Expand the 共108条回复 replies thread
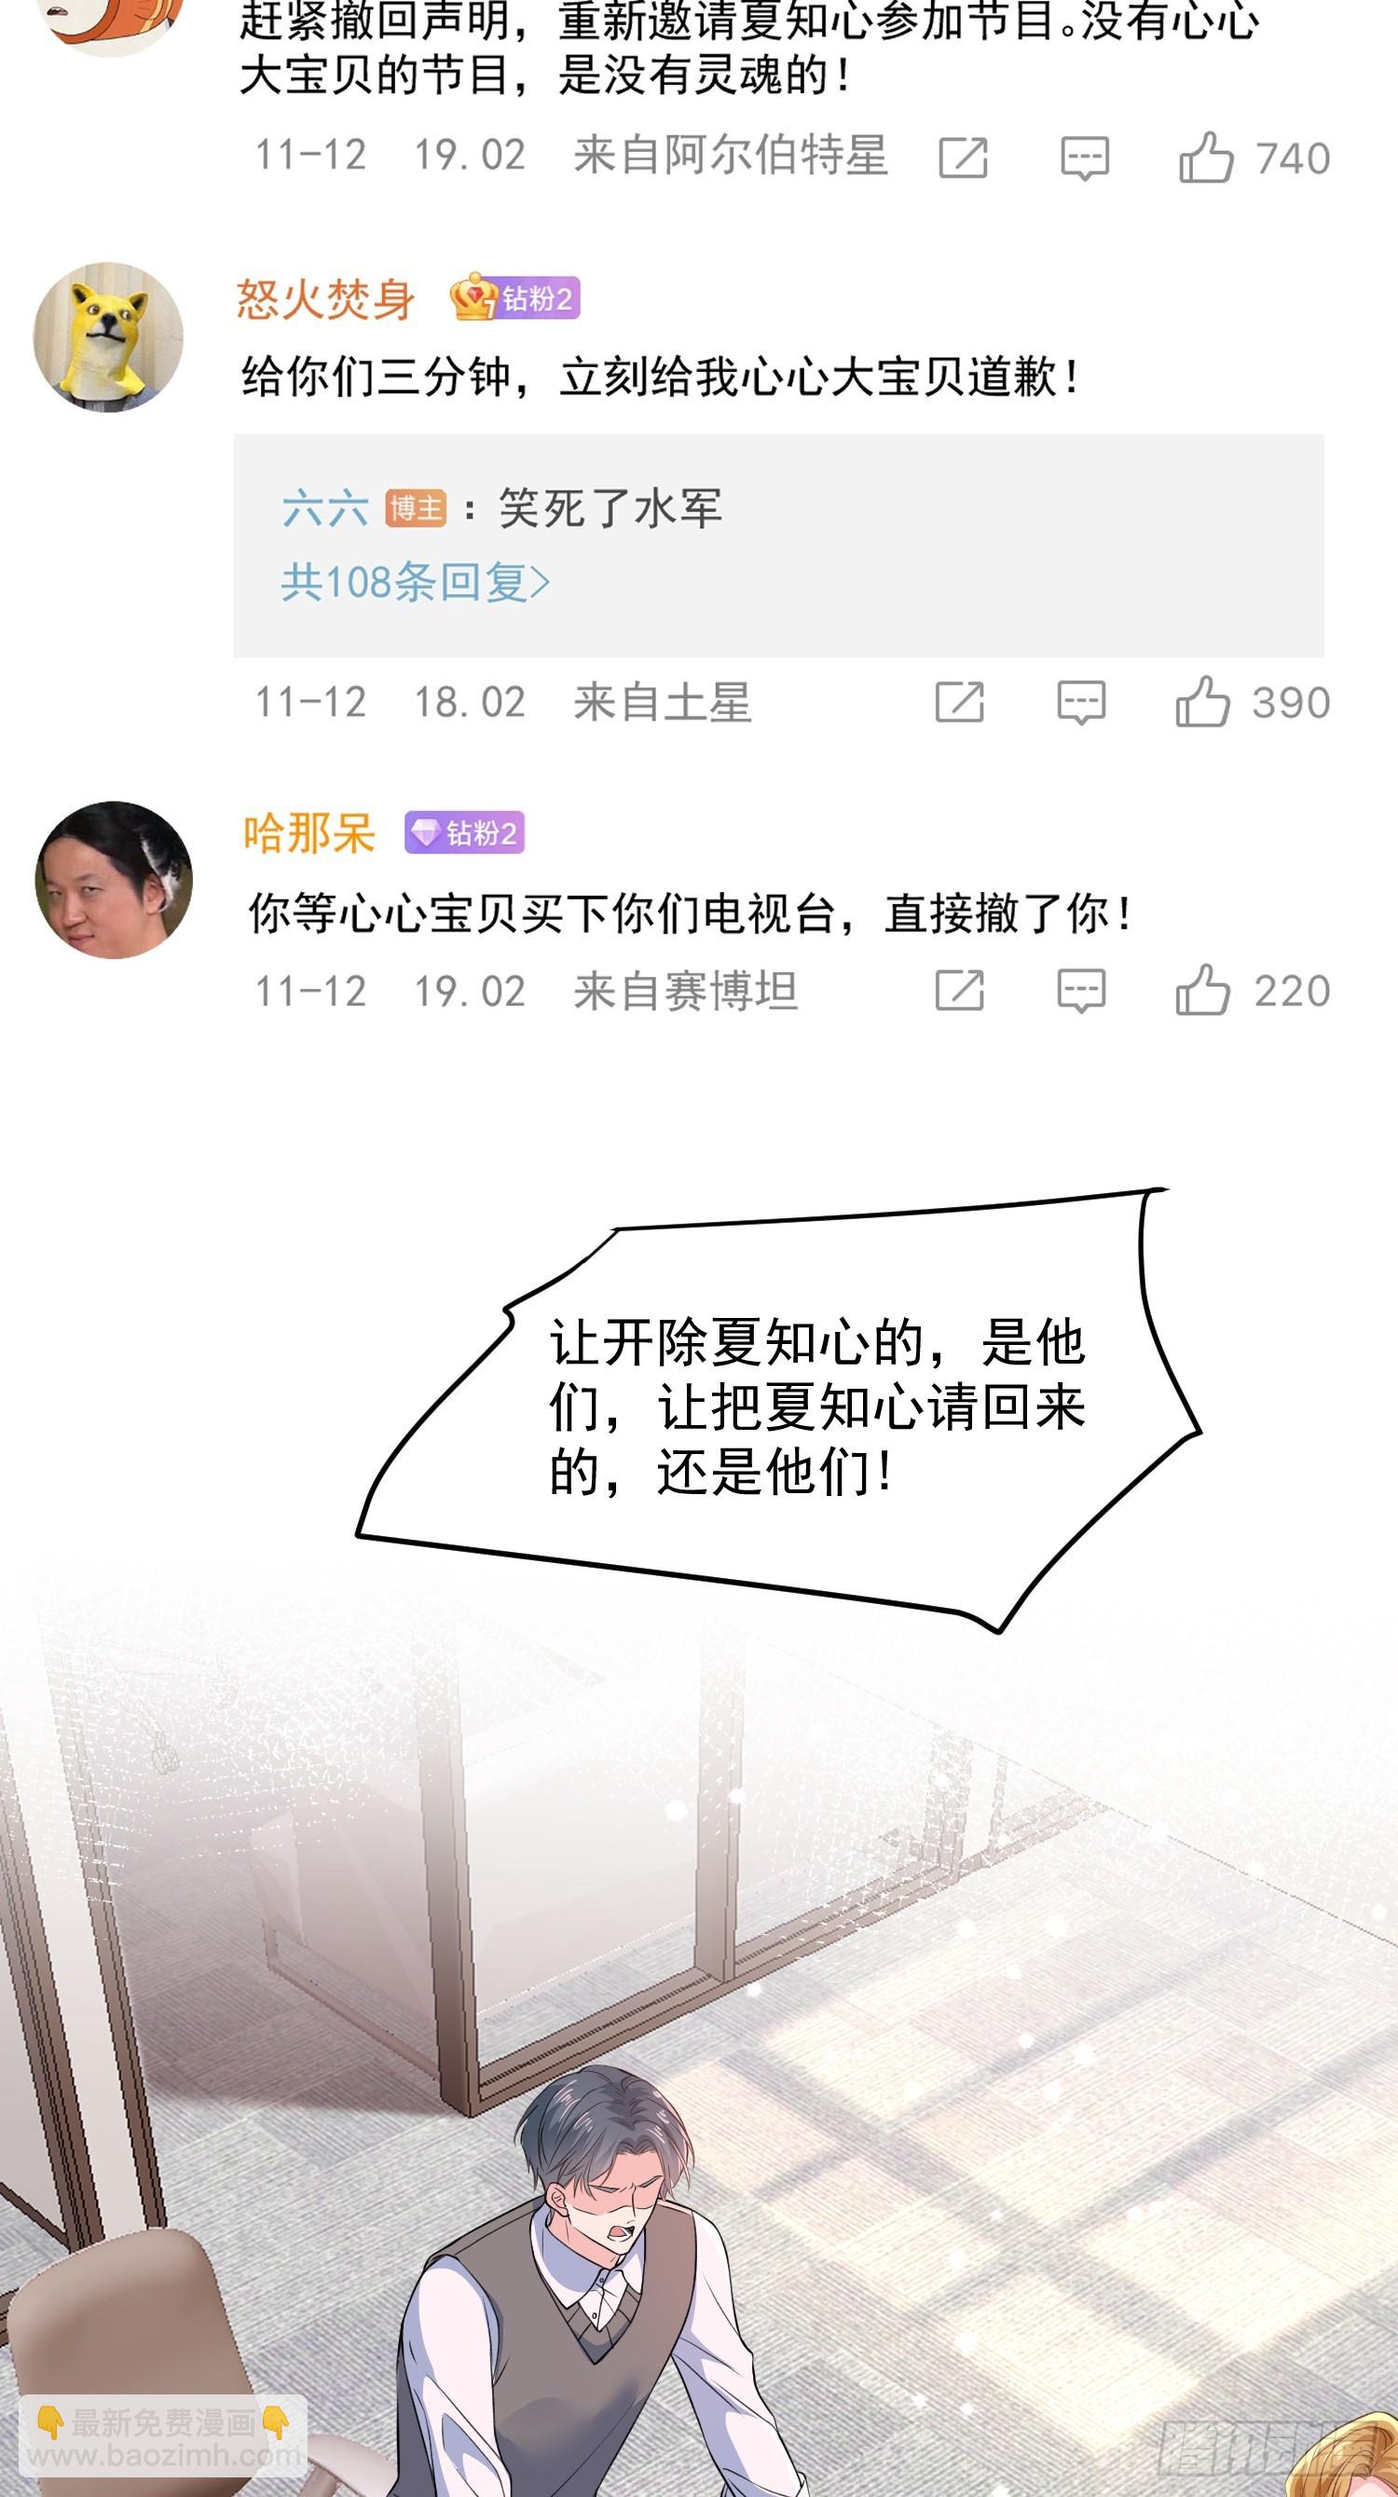Viewport: 1398px width, 2497px height. 416,583
